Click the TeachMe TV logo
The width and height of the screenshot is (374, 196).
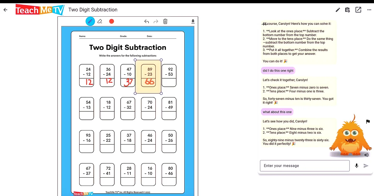coord(40,10)
